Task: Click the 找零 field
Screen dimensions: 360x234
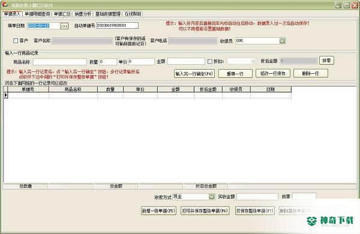Action: (x=304, y=196)
